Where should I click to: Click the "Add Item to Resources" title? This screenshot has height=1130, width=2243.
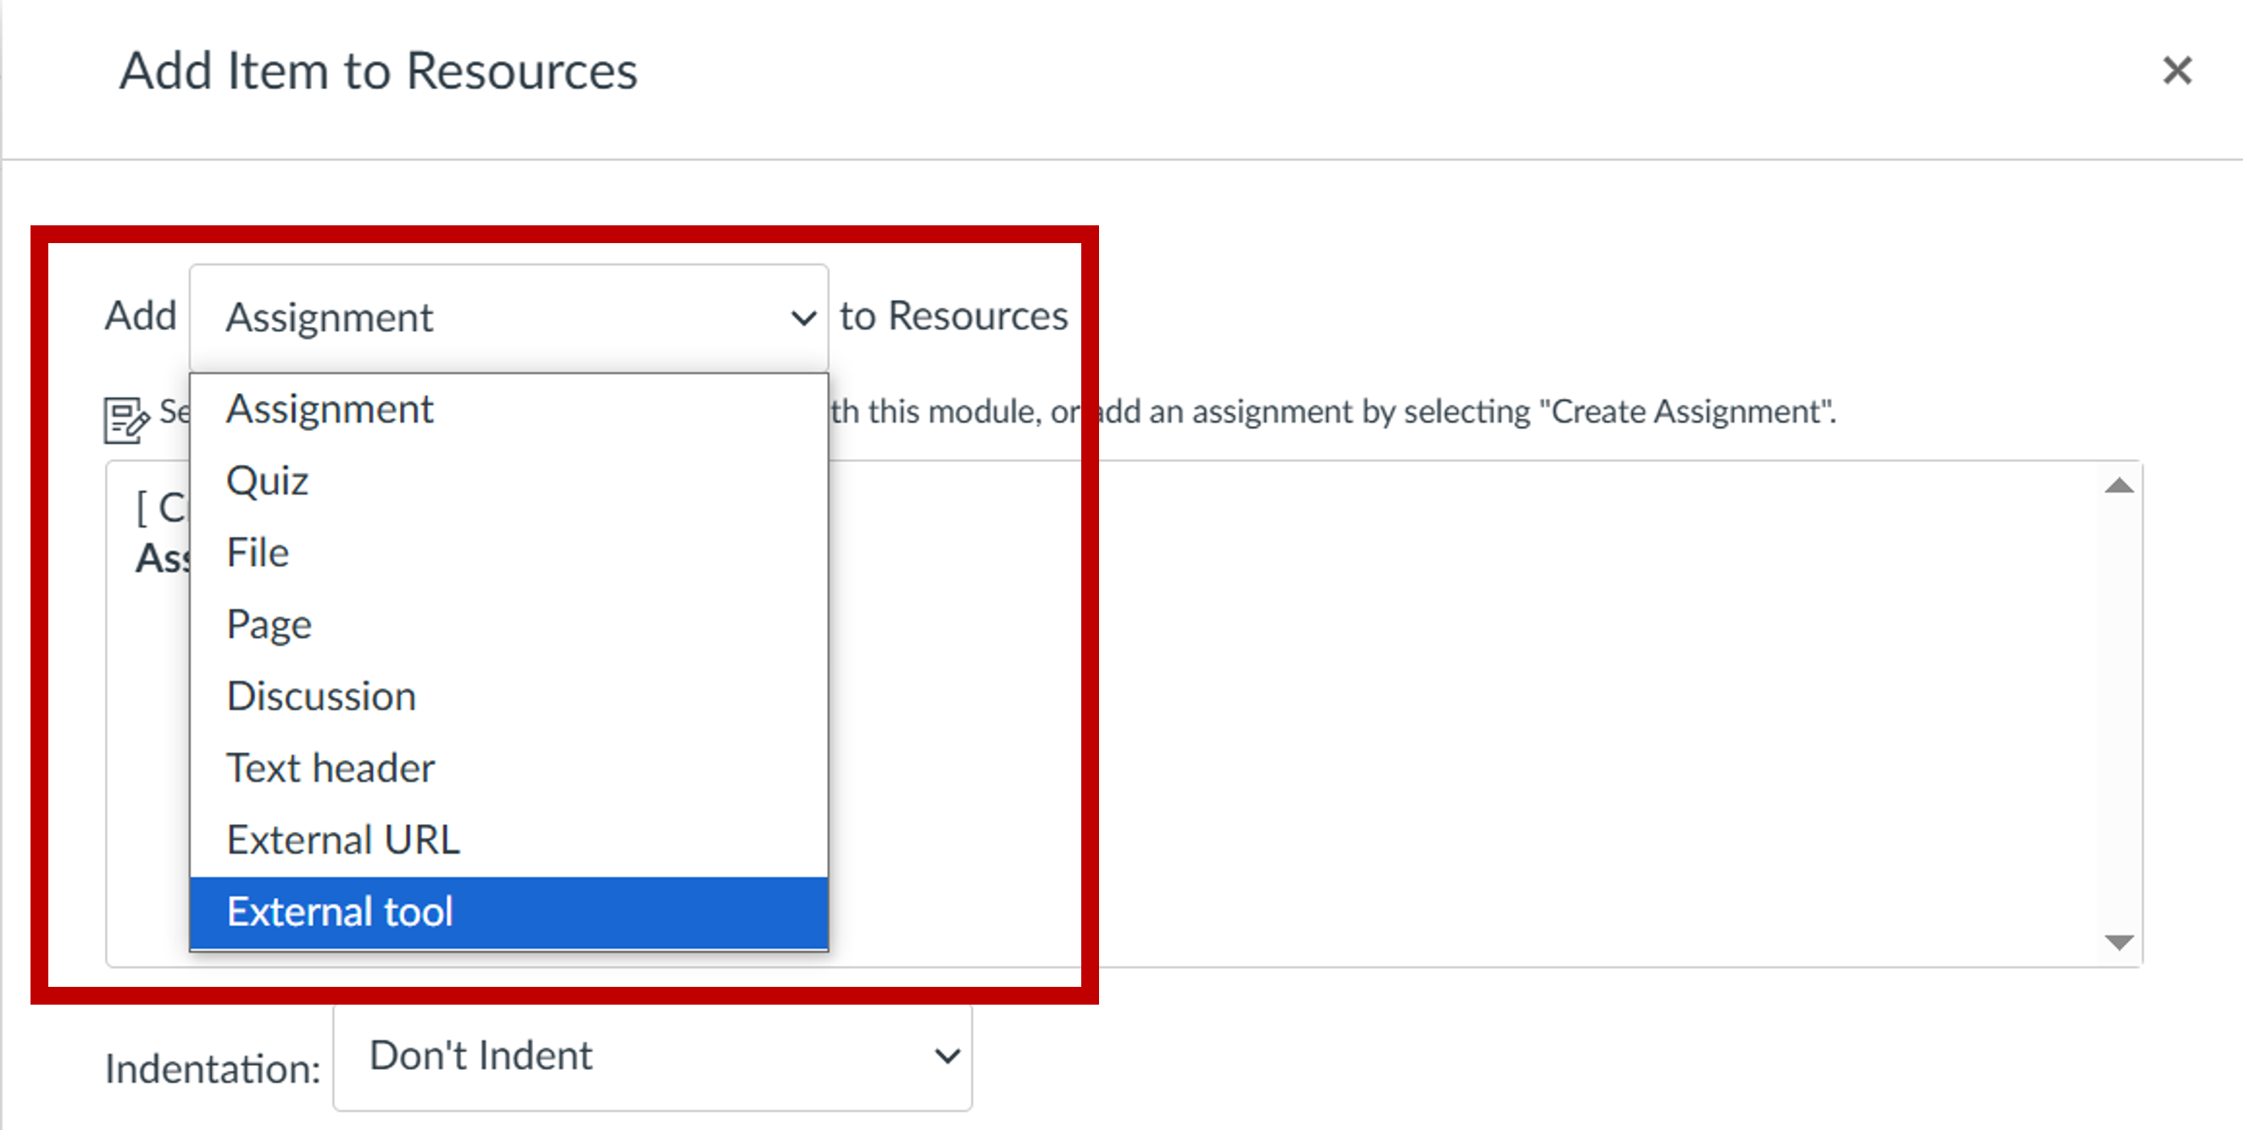pos(378,70)
